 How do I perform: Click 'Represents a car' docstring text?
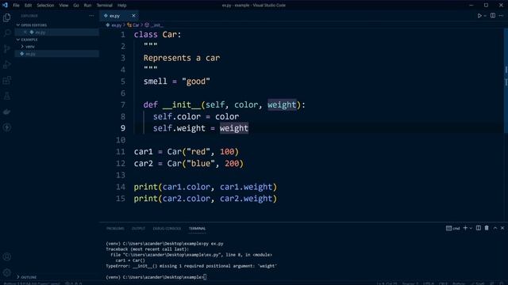(182, 58)
